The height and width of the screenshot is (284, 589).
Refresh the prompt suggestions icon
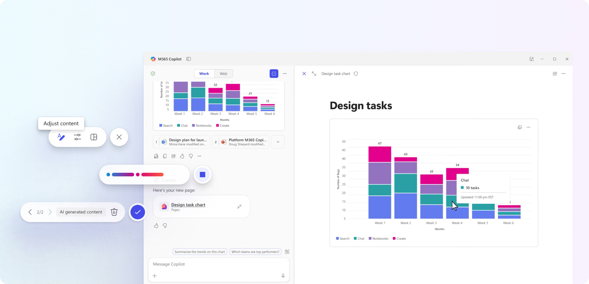pyautogui.click(x=287, y=252)
